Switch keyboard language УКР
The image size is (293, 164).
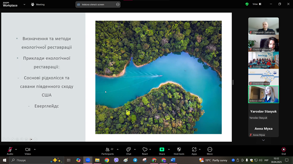click(x=266, y=160)
